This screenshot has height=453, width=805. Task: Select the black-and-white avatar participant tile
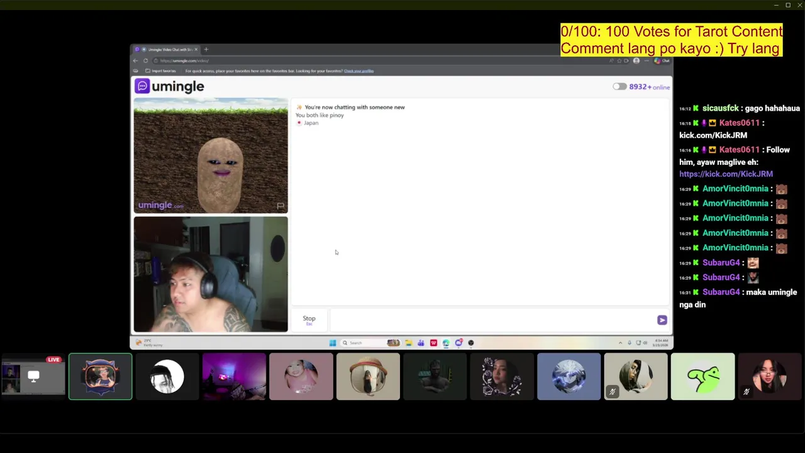pyautogui.click(x=167, y=376)
